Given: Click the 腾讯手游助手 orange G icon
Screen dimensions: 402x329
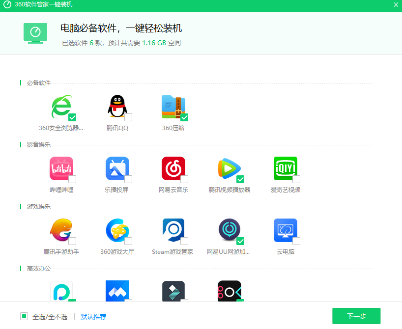Looking at the screenshot, I should [61, 230].
